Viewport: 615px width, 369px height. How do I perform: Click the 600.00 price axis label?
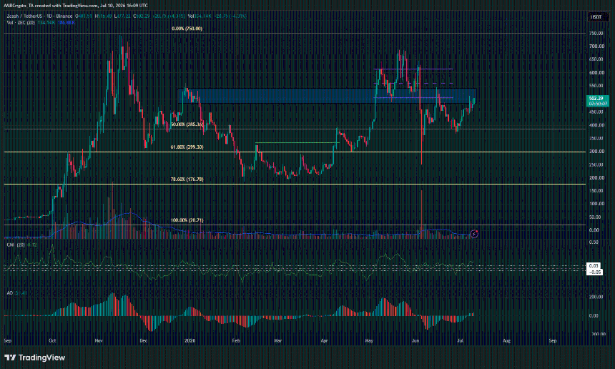coord(596,72)
